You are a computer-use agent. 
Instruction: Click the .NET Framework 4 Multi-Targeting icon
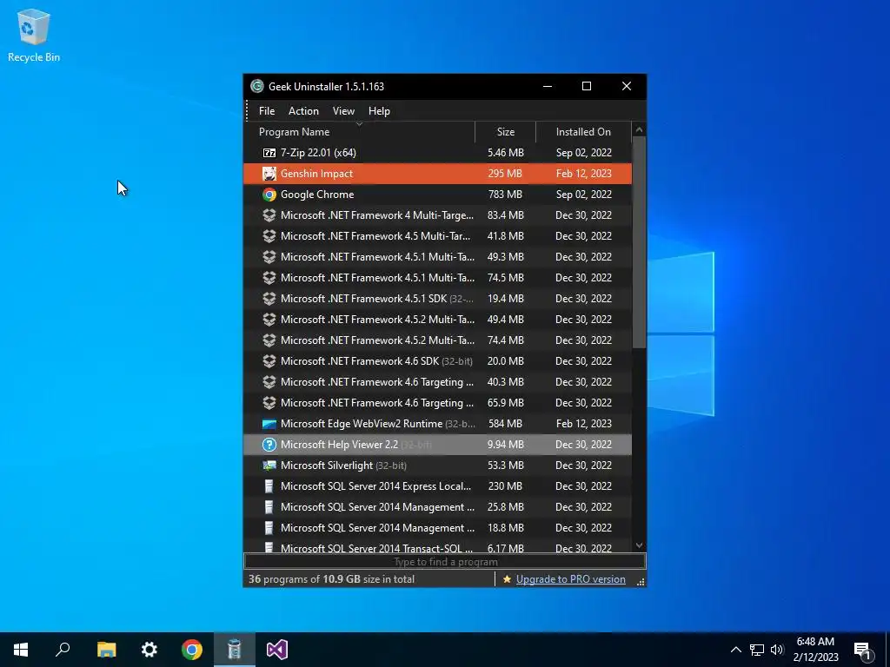[x=269, y=215]
